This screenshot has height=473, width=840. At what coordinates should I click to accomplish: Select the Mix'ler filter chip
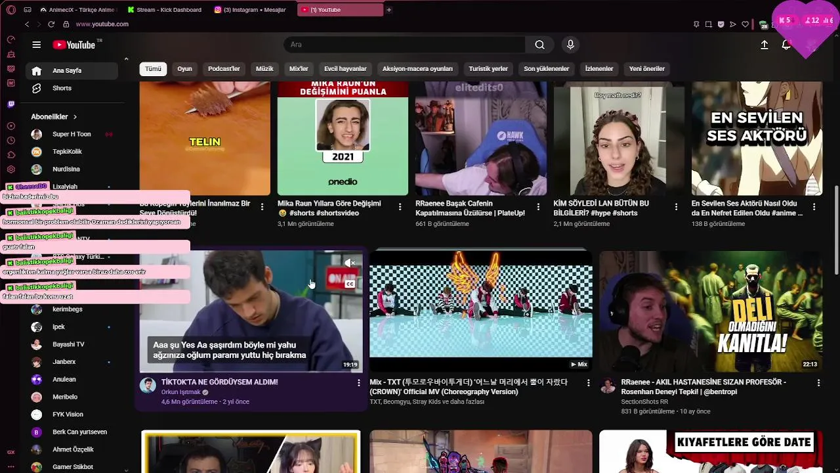(299, 69)
